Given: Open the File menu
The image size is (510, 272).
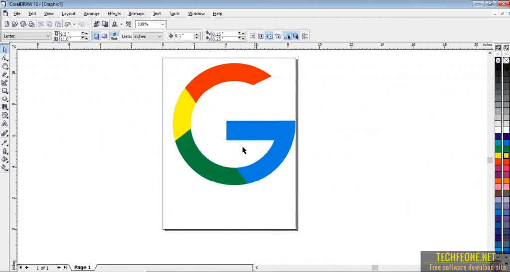Looking at the screenshot, I should pos(17,13).
